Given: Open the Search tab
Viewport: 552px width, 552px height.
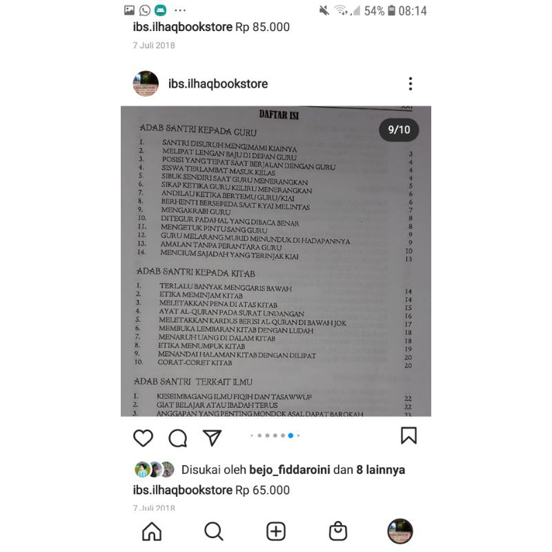Looking at the screenshot, I should [214, 531].
